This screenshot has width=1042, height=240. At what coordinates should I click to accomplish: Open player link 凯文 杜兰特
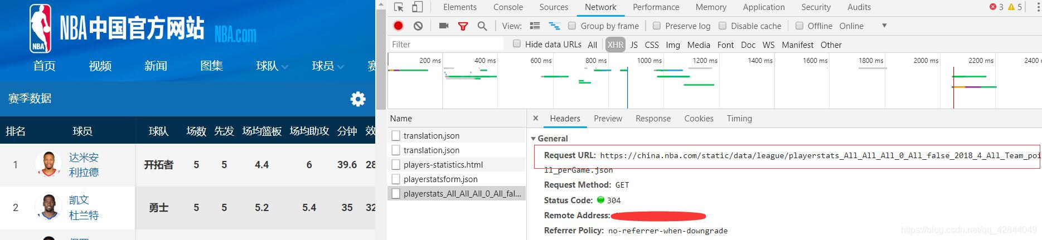point(84,207)
